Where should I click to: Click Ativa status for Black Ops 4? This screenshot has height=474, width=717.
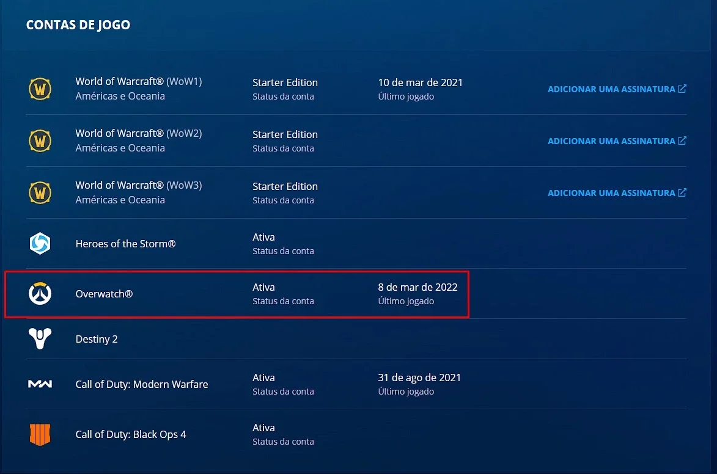(263, 428)
